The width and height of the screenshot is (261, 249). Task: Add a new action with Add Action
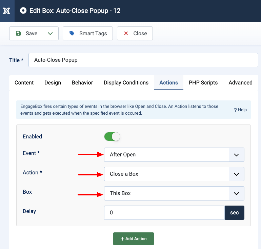[134, 239]
